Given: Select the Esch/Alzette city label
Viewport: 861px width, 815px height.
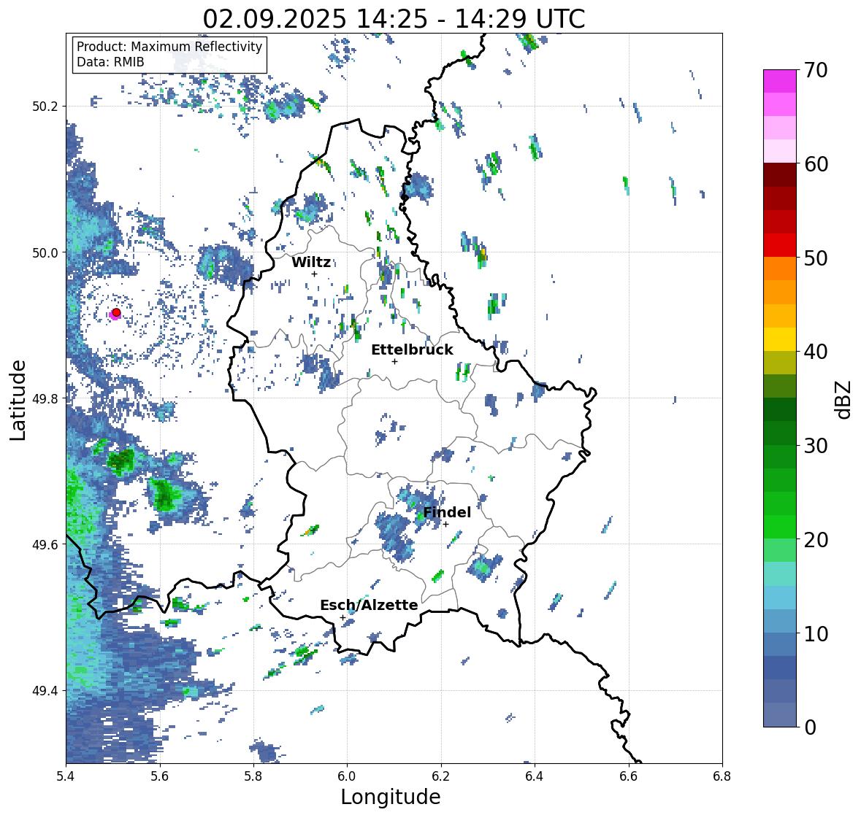Looking at the screenshot, I should tap(369, 605).
